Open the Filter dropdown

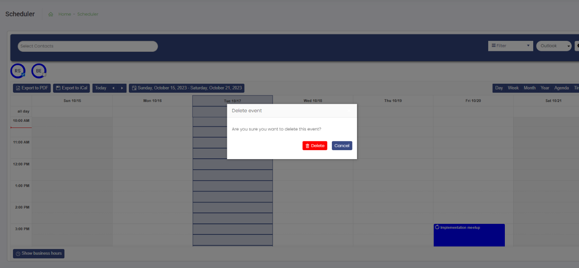coord(510,46)
